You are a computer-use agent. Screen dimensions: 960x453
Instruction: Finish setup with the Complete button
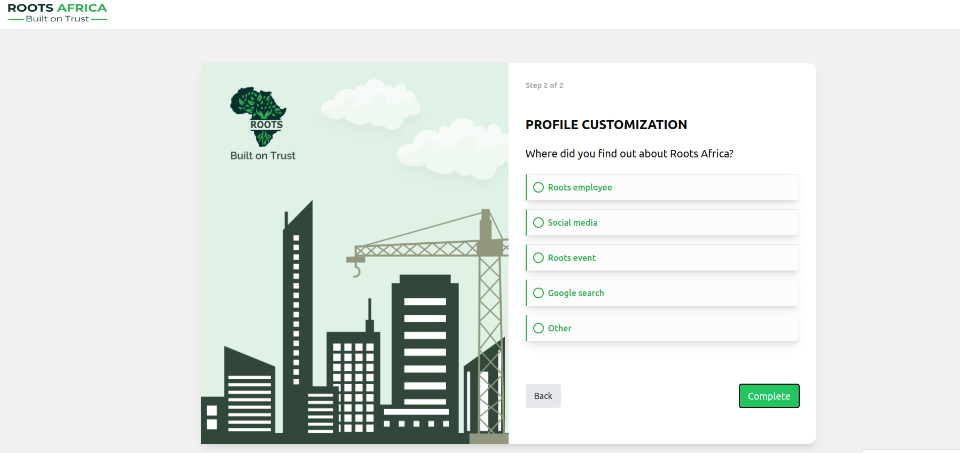click(769, 396)
